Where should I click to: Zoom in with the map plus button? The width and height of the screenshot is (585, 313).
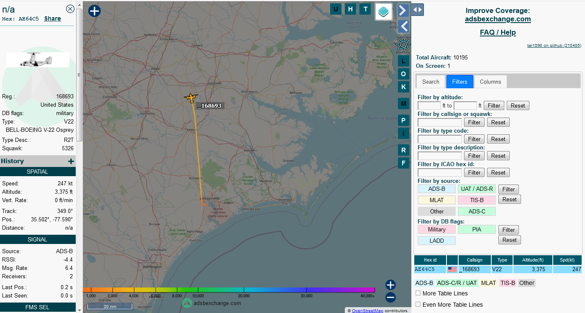tap(390, 285)
